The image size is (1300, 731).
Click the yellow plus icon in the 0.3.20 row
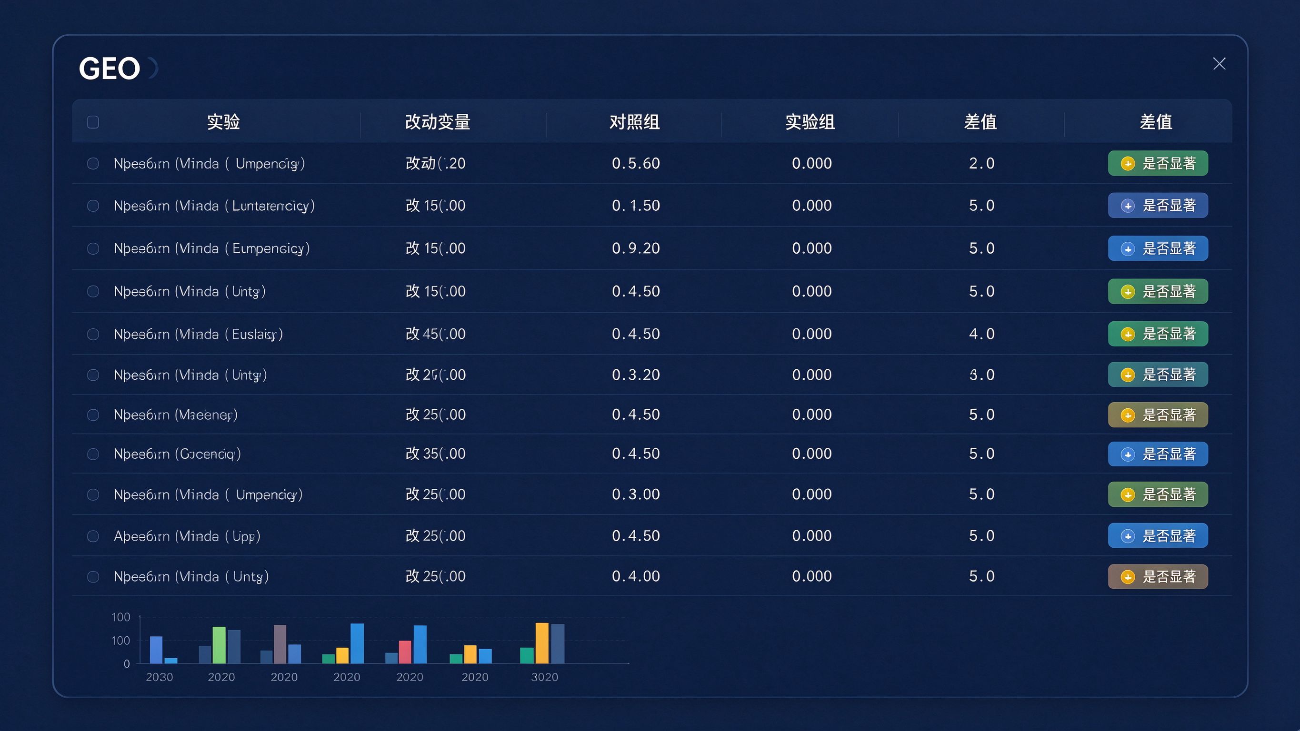pyautogui.click(x=1128, y=375)
